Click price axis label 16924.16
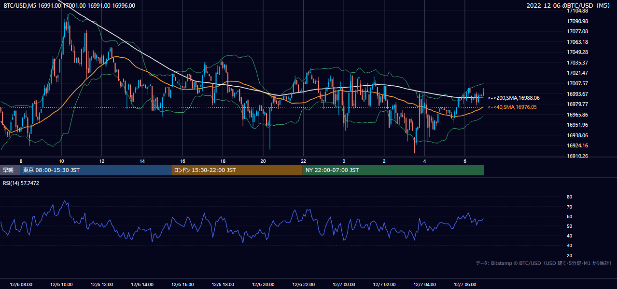The height and width of the screenshot is (289, 617). pos(577,145)
